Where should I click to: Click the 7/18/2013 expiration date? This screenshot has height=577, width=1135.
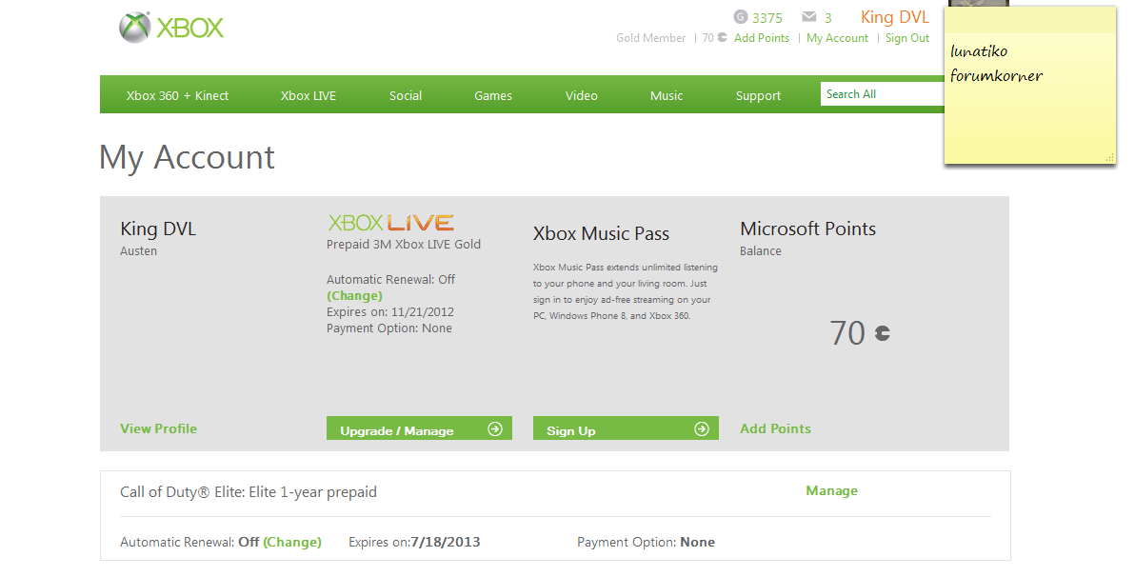click(446, 542)
